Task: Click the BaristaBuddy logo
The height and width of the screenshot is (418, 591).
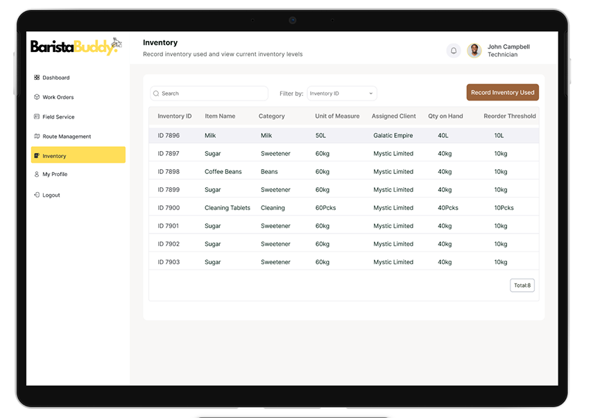Action: point(76,47)
